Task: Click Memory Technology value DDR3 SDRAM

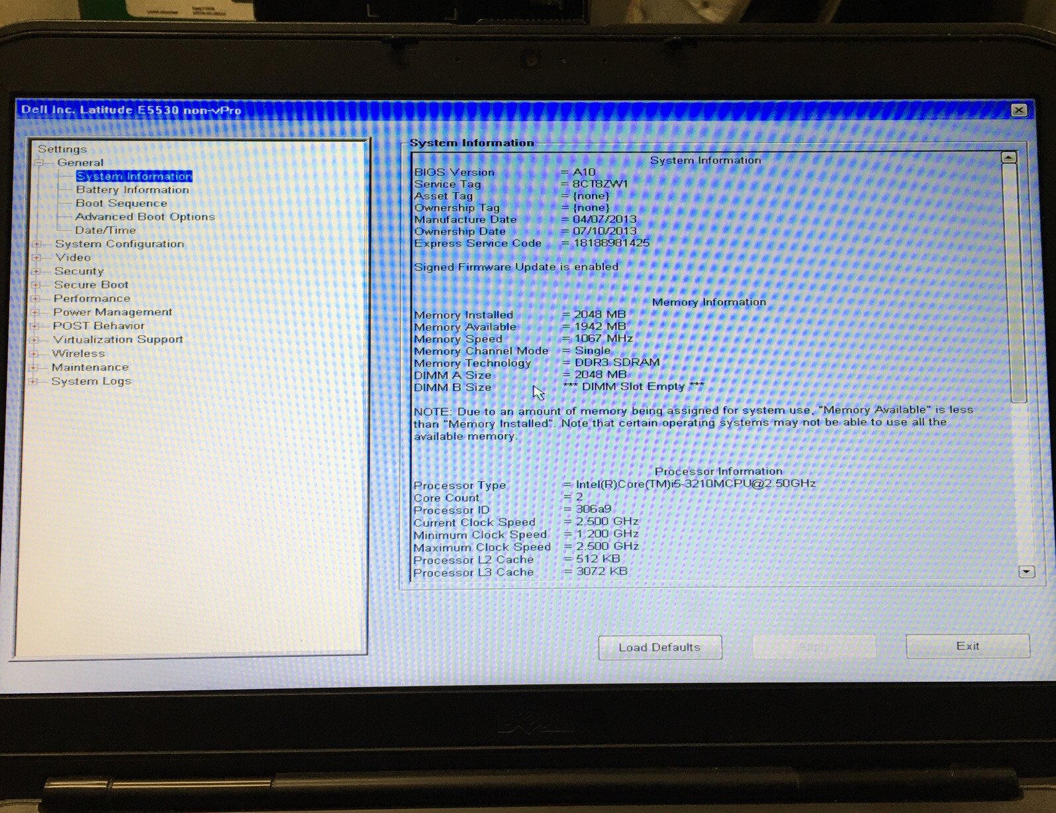Action: pos(617,362)
